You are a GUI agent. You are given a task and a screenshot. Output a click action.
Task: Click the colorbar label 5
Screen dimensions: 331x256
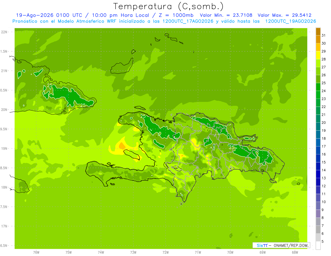pos(323,242)
